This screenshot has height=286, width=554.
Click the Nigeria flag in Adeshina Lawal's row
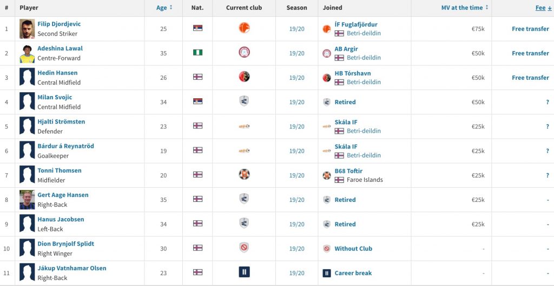tap(197, 52)
